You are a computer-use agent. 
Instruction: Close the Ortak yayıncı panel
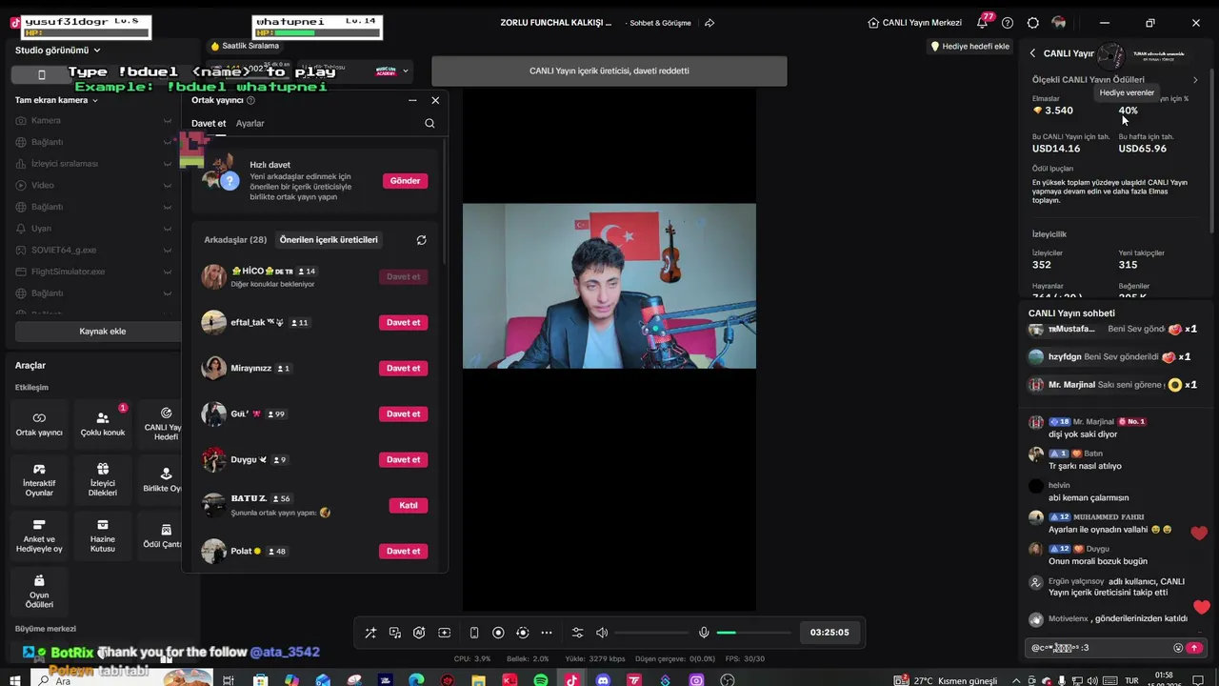click(x=435, y=100)
